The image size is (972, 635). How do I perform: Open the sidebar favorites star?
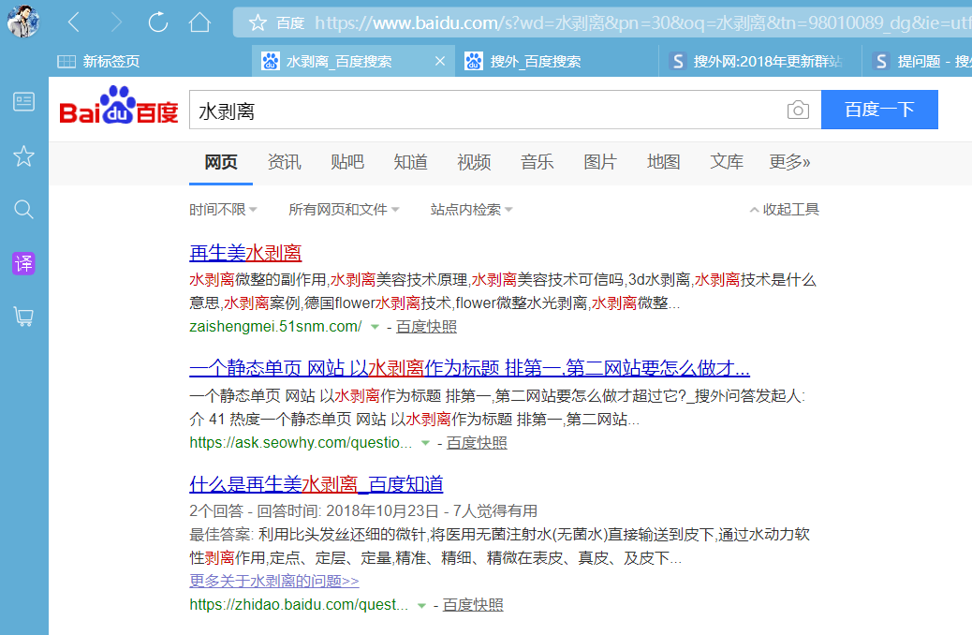23,155
